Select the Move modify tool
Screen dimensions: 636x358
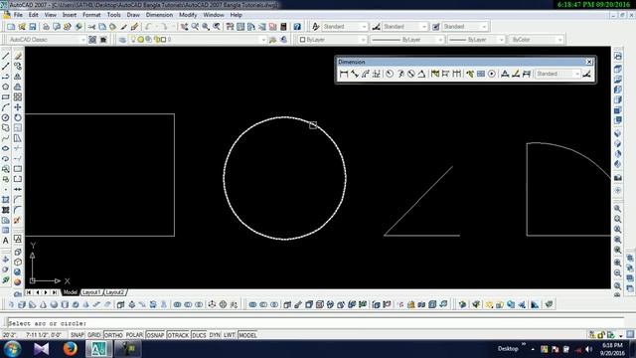[18, 107]
